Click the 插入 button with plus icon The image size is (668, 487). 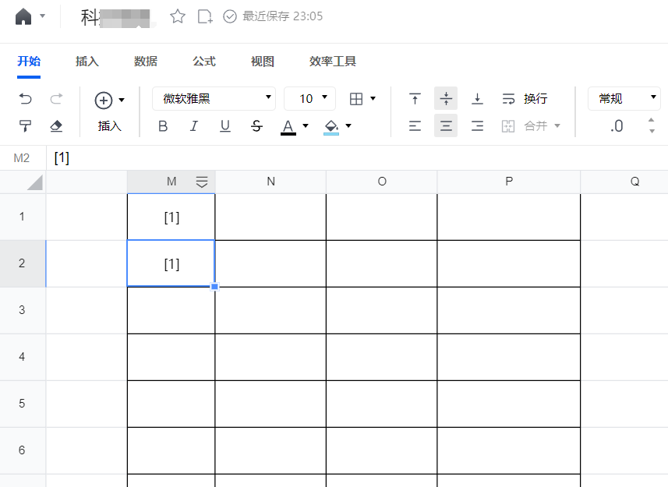click(x=109, y=112)
